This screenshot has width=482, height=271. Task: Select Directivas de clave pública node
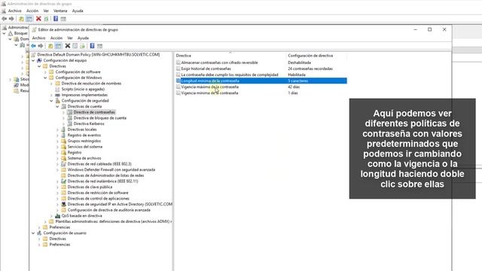click(90, 187)
